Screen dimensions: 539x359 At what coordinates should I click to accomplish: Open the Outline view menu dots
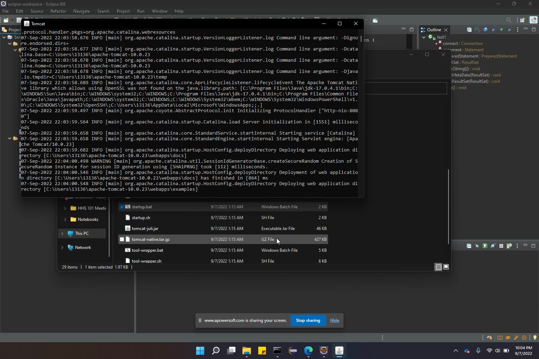coord(518,30)
